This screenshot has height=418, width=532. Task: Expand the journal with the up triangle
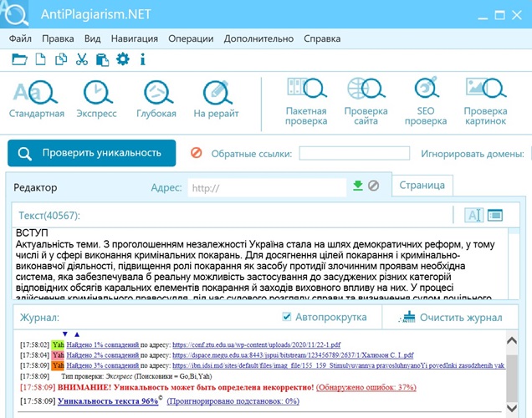coord(77,334)
